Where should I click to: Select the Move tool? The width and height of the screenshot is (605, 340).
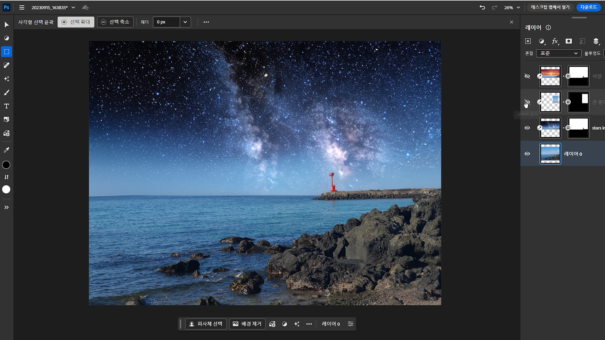[7, 25]
